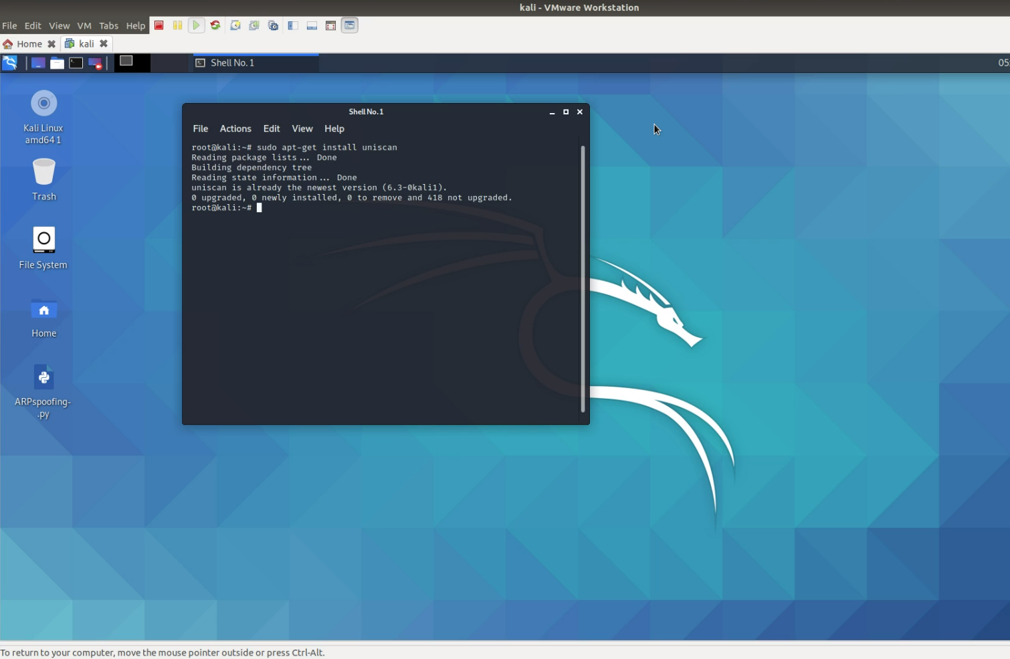Screen dimensions: 1010x659
Task: Select Shell No. 1 taskbar button
Action: point(256,63)
